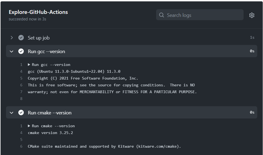Click the CMake suite Kitware log line
Screen dimensions: 263x155
click(104, 147)
